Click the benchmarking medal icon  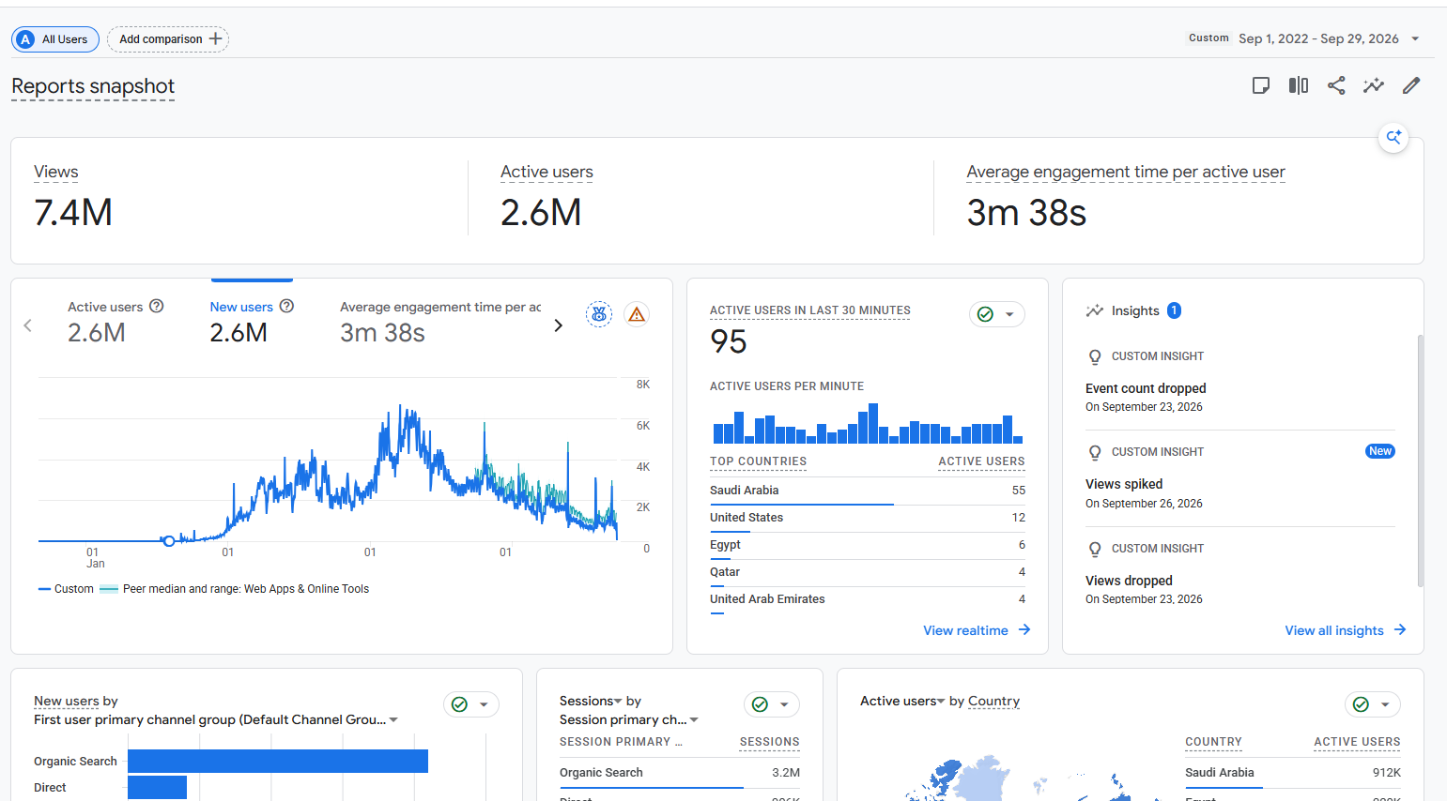tap(599, 314)
